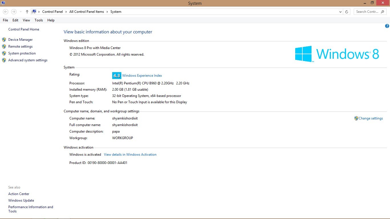Click the search magnifier icon
The image size is (390, 219).
383,12
